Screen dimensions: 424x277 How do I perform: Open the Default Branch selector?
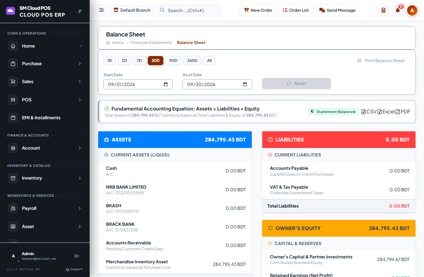click(x=132, y=10)
